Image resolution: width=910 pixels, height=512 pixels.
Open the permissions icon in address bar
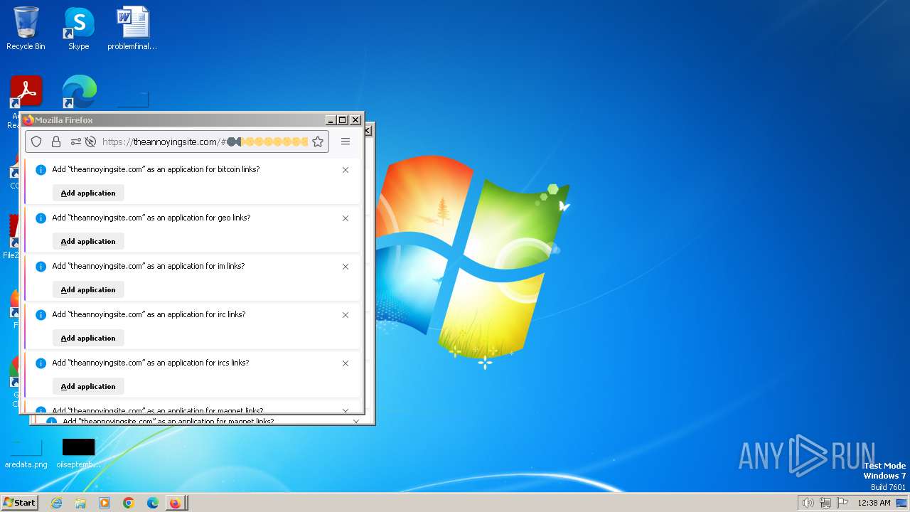76,142
